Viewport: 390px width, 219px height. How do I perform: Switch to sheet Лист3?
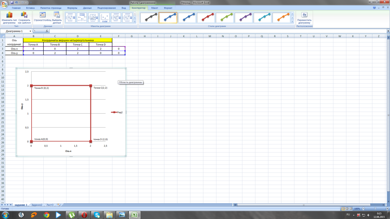(50, 205)
